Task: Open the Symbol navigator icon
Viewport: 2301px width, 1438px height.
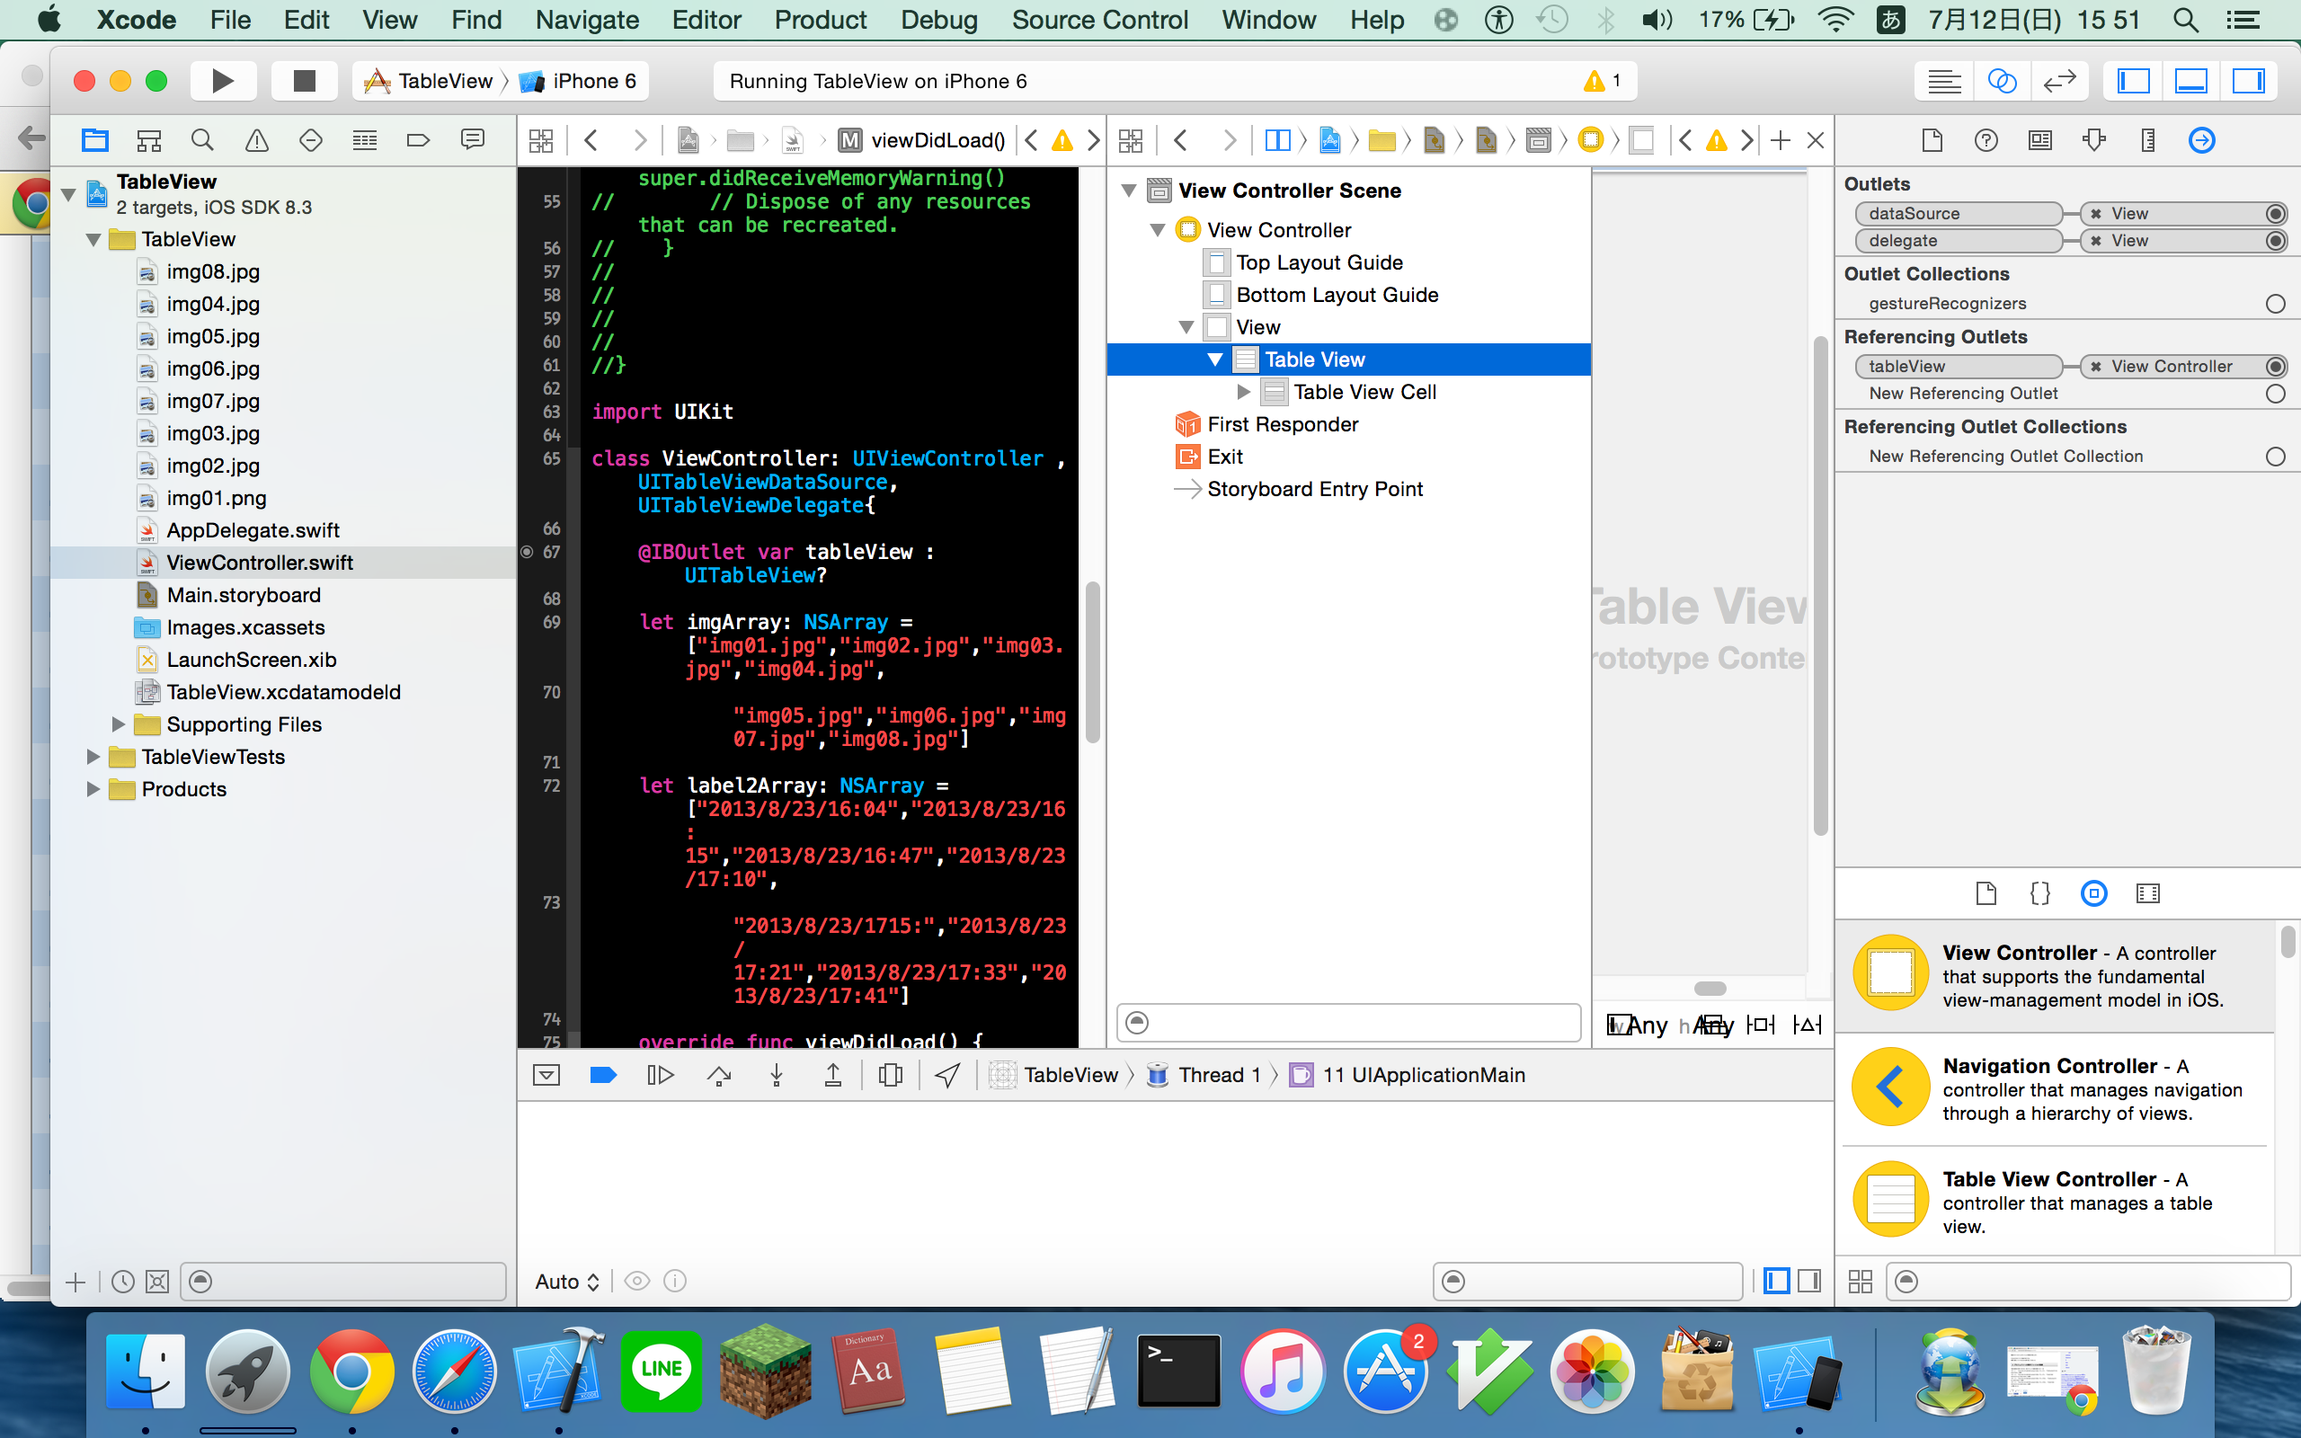Action: 149,141
